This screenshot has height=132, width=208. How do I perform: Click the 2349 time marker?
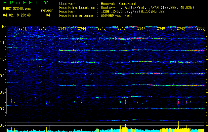(181, 28)
